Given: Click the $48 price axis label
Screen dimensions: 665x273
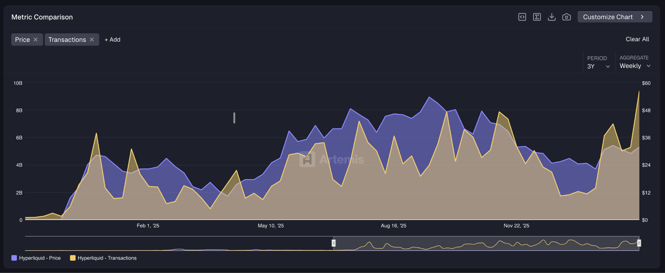Looking at the screenshot, I should (x=646, y=110).
